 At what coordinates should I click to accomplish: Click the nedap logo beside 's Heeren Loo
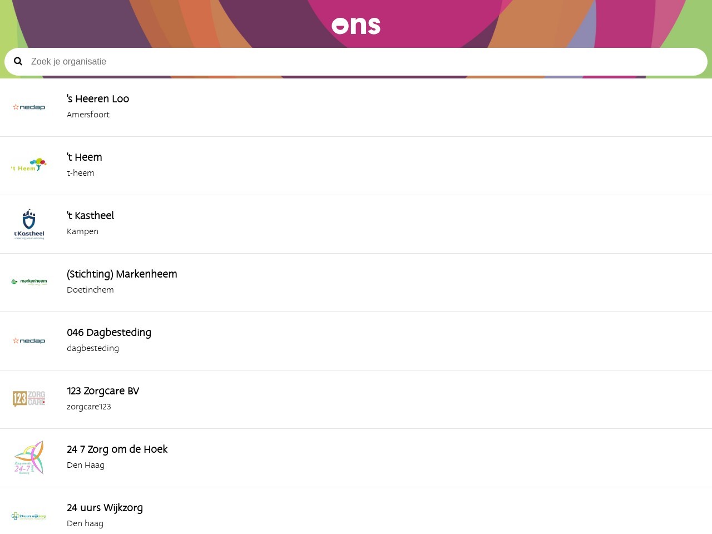[x=29, y=107]
